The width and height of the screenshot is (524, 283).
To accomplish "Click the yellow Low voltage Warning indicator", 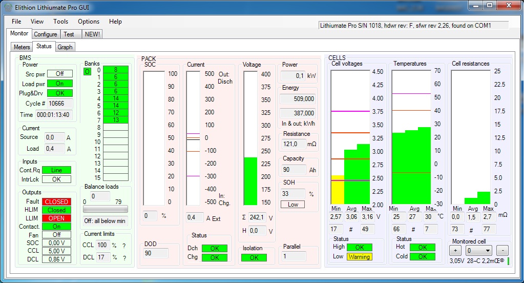I will click(x=359, y=257).
